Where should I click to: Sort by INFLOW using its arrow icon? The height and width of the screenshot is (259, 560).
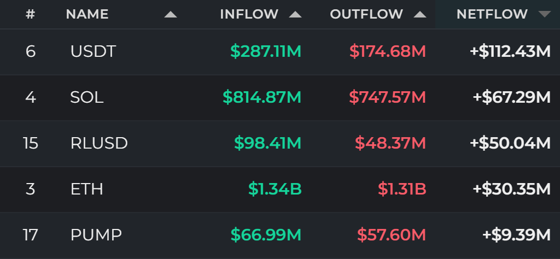tap(295, 14)
